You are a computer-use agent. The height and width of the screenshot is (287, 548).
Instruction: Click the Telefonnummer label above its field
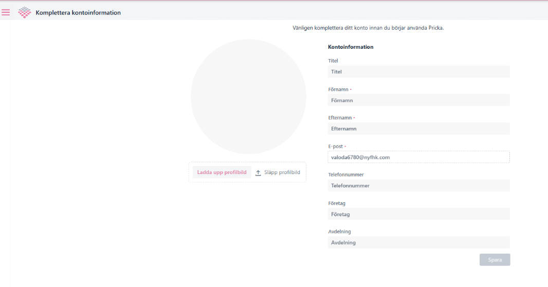point(345,175)
